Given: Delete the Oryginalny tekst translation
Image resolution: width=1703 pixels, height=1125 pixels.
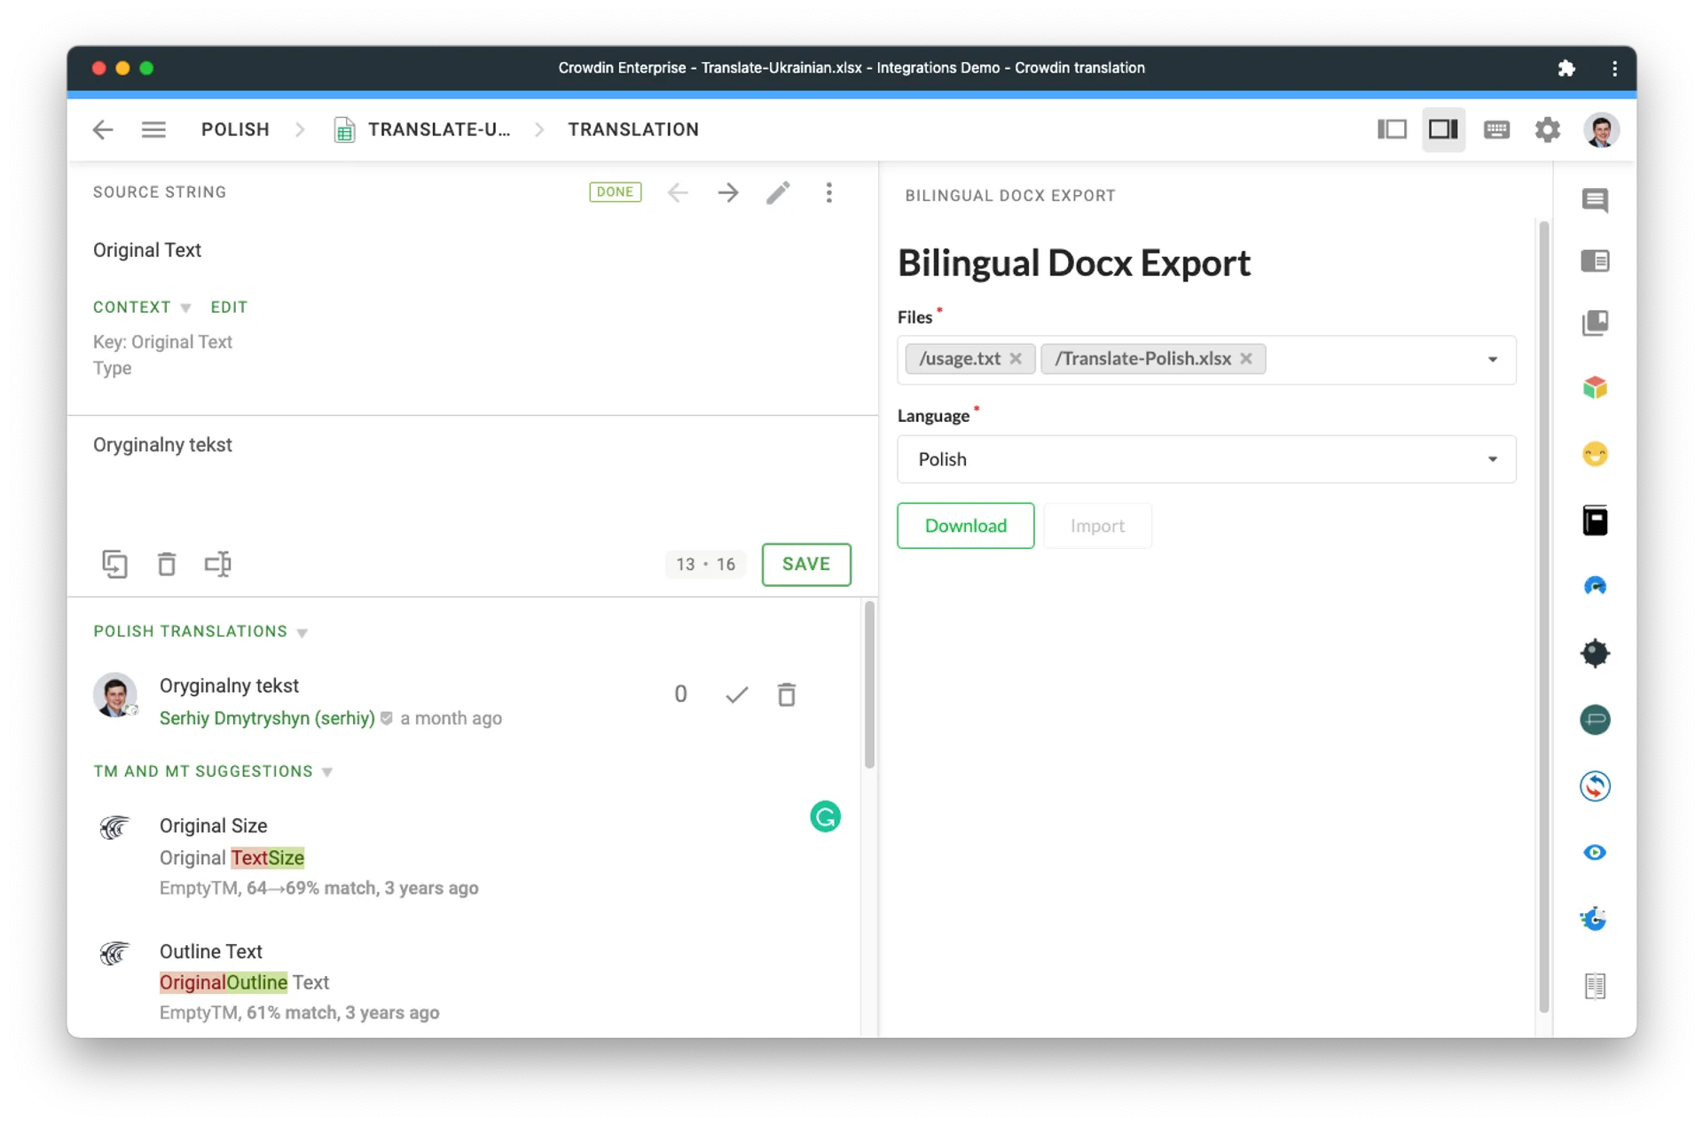Looking at the screenshot, I should click(x=786, y=694).
